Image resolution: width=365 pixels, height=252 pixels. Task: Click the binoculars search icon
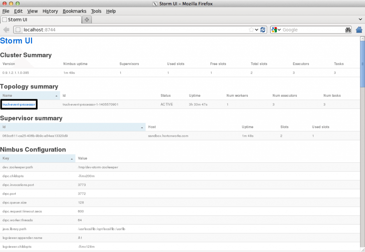(x=348, y=30)
